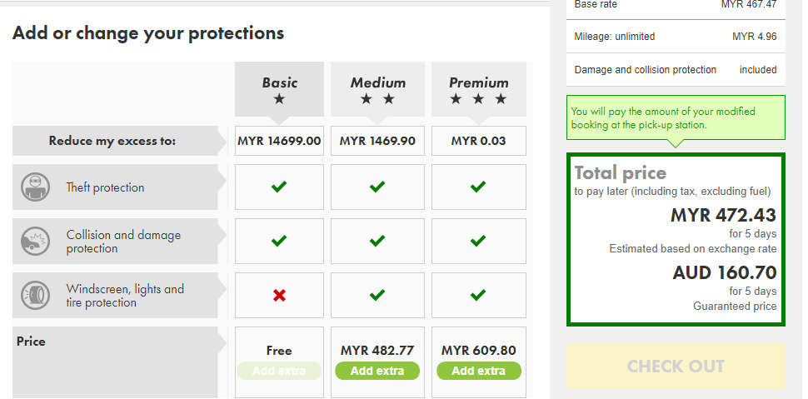
Task: Add the Premium protection for MYR 609.80
Action: pyautogui.click(x=479, y=371)
